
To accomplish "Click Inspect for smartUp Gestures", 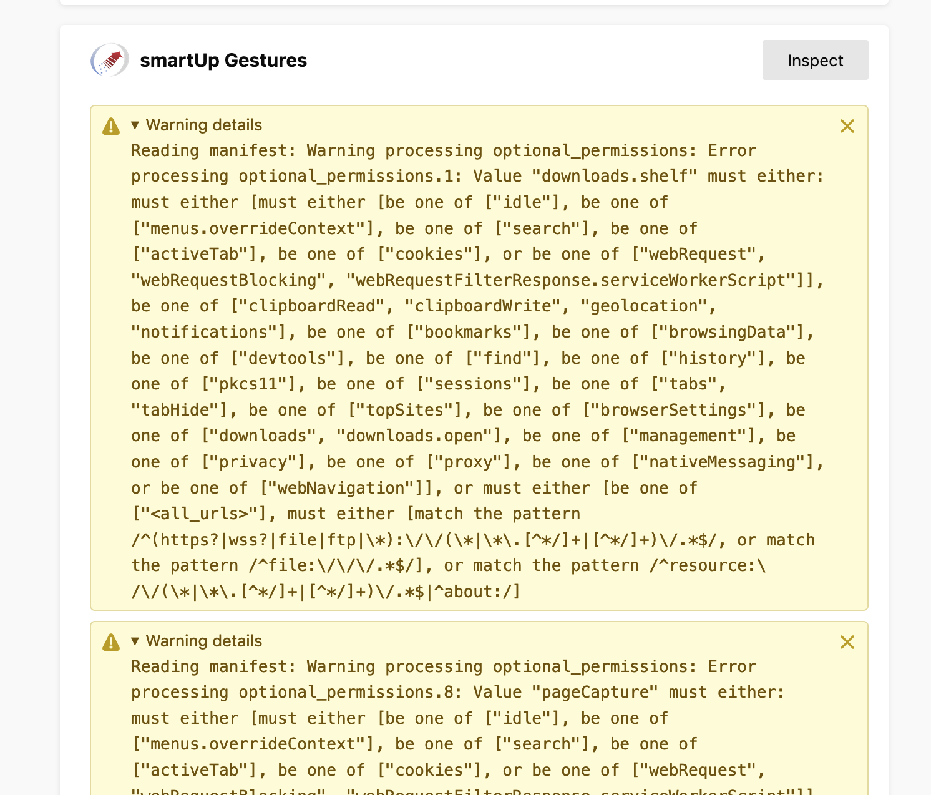I will 815,60.
